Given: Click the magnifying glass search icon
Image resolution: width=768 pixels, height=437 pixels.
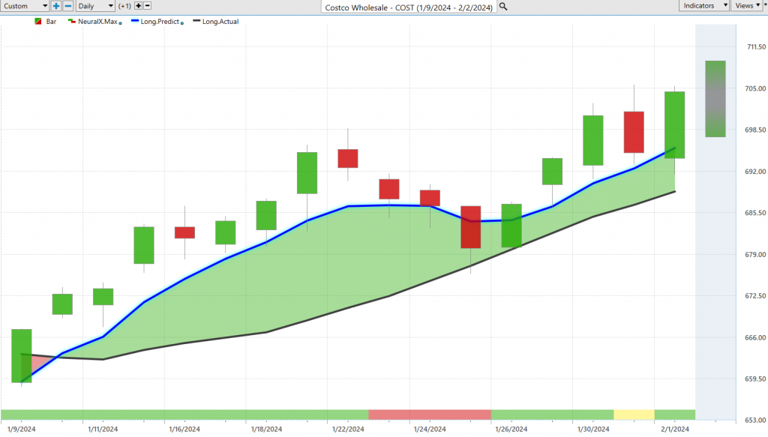Looking at the screenshot, I should (503, 7).
